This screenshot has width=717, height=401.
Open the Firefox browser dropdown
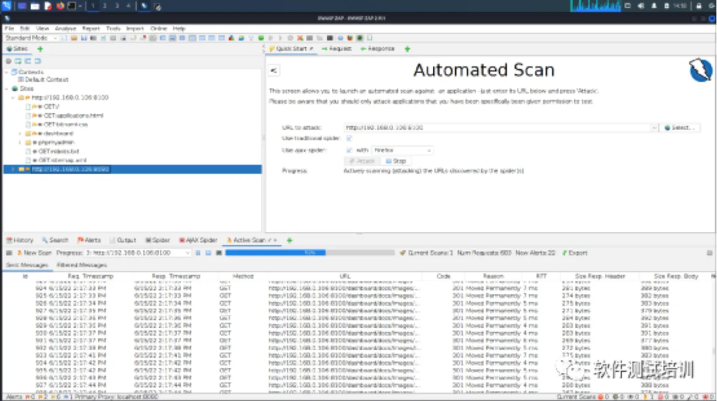402,150
